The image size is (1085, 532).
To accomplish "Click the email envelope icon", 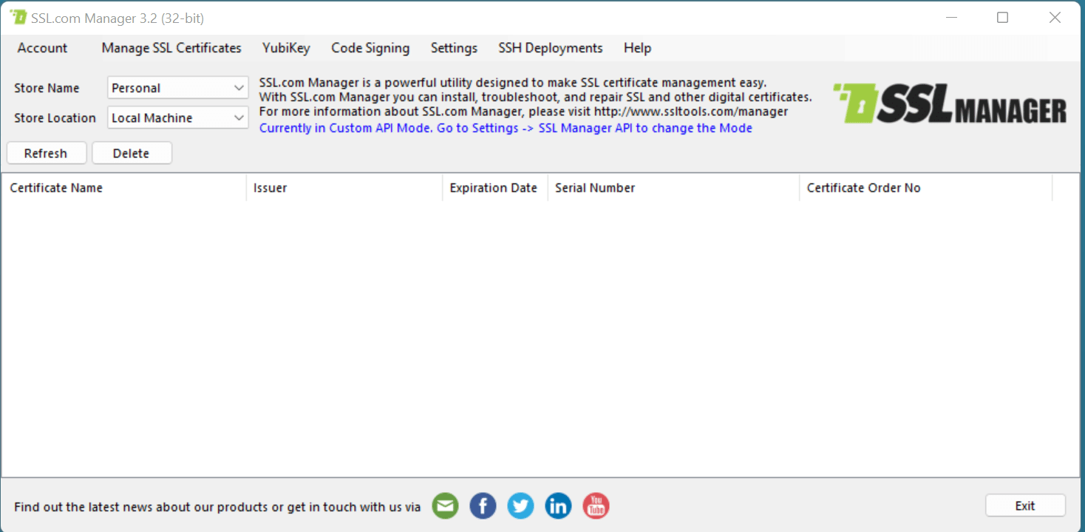I will pyautogui.click(x=445, y=505).
